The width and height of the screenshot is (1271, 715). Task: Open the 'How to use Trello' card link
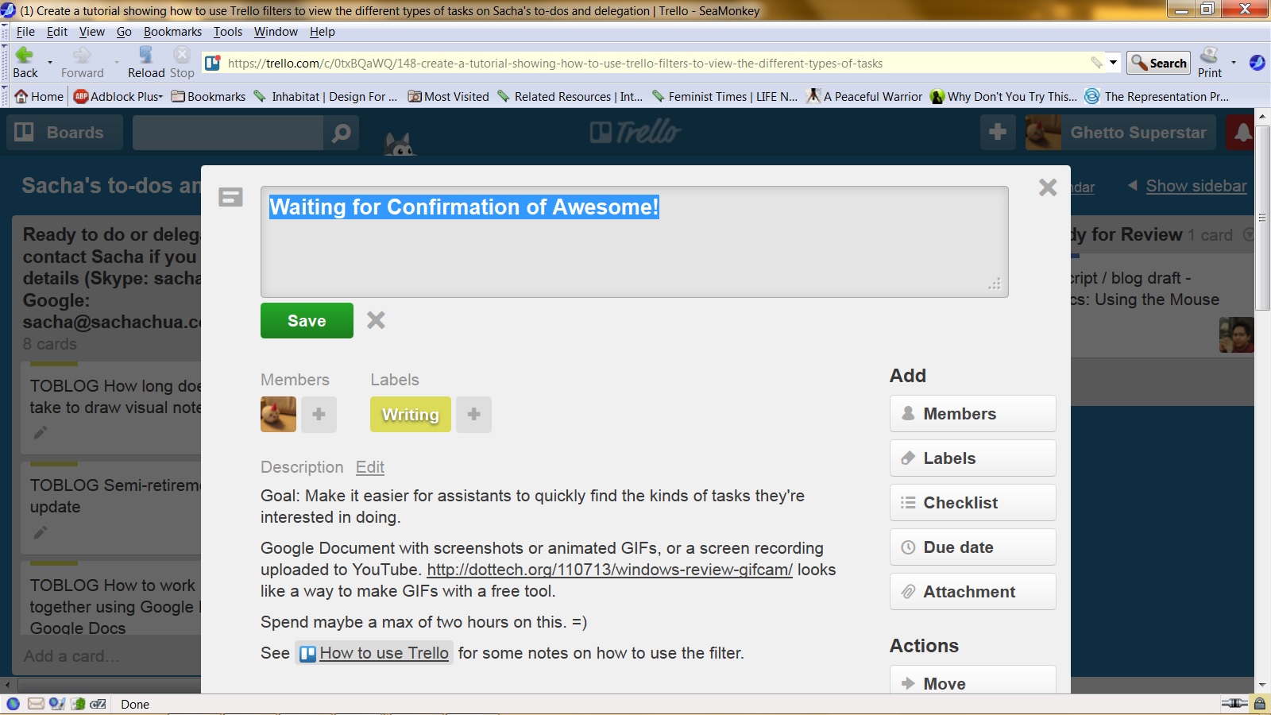374,653
